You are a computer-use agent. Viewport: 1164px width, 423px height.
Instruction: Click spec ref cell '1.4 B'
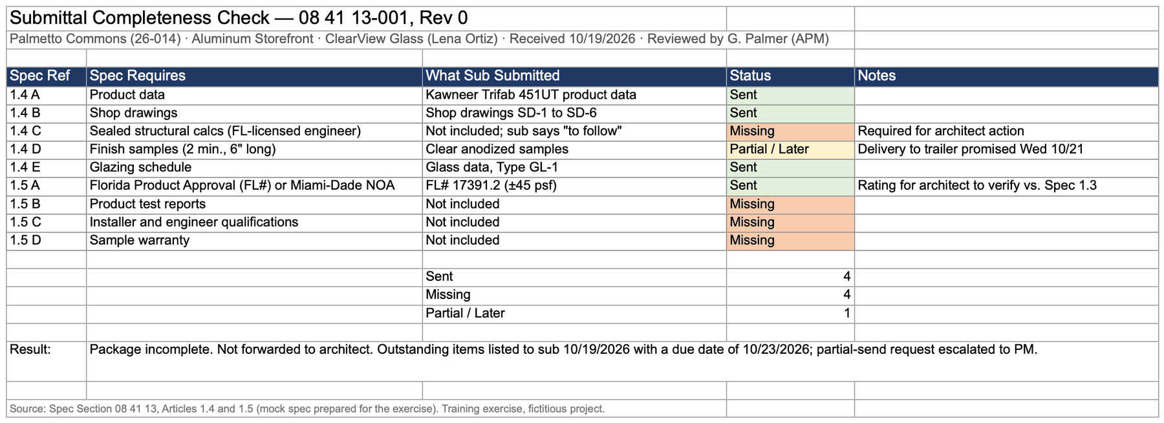tap(47, 113)
